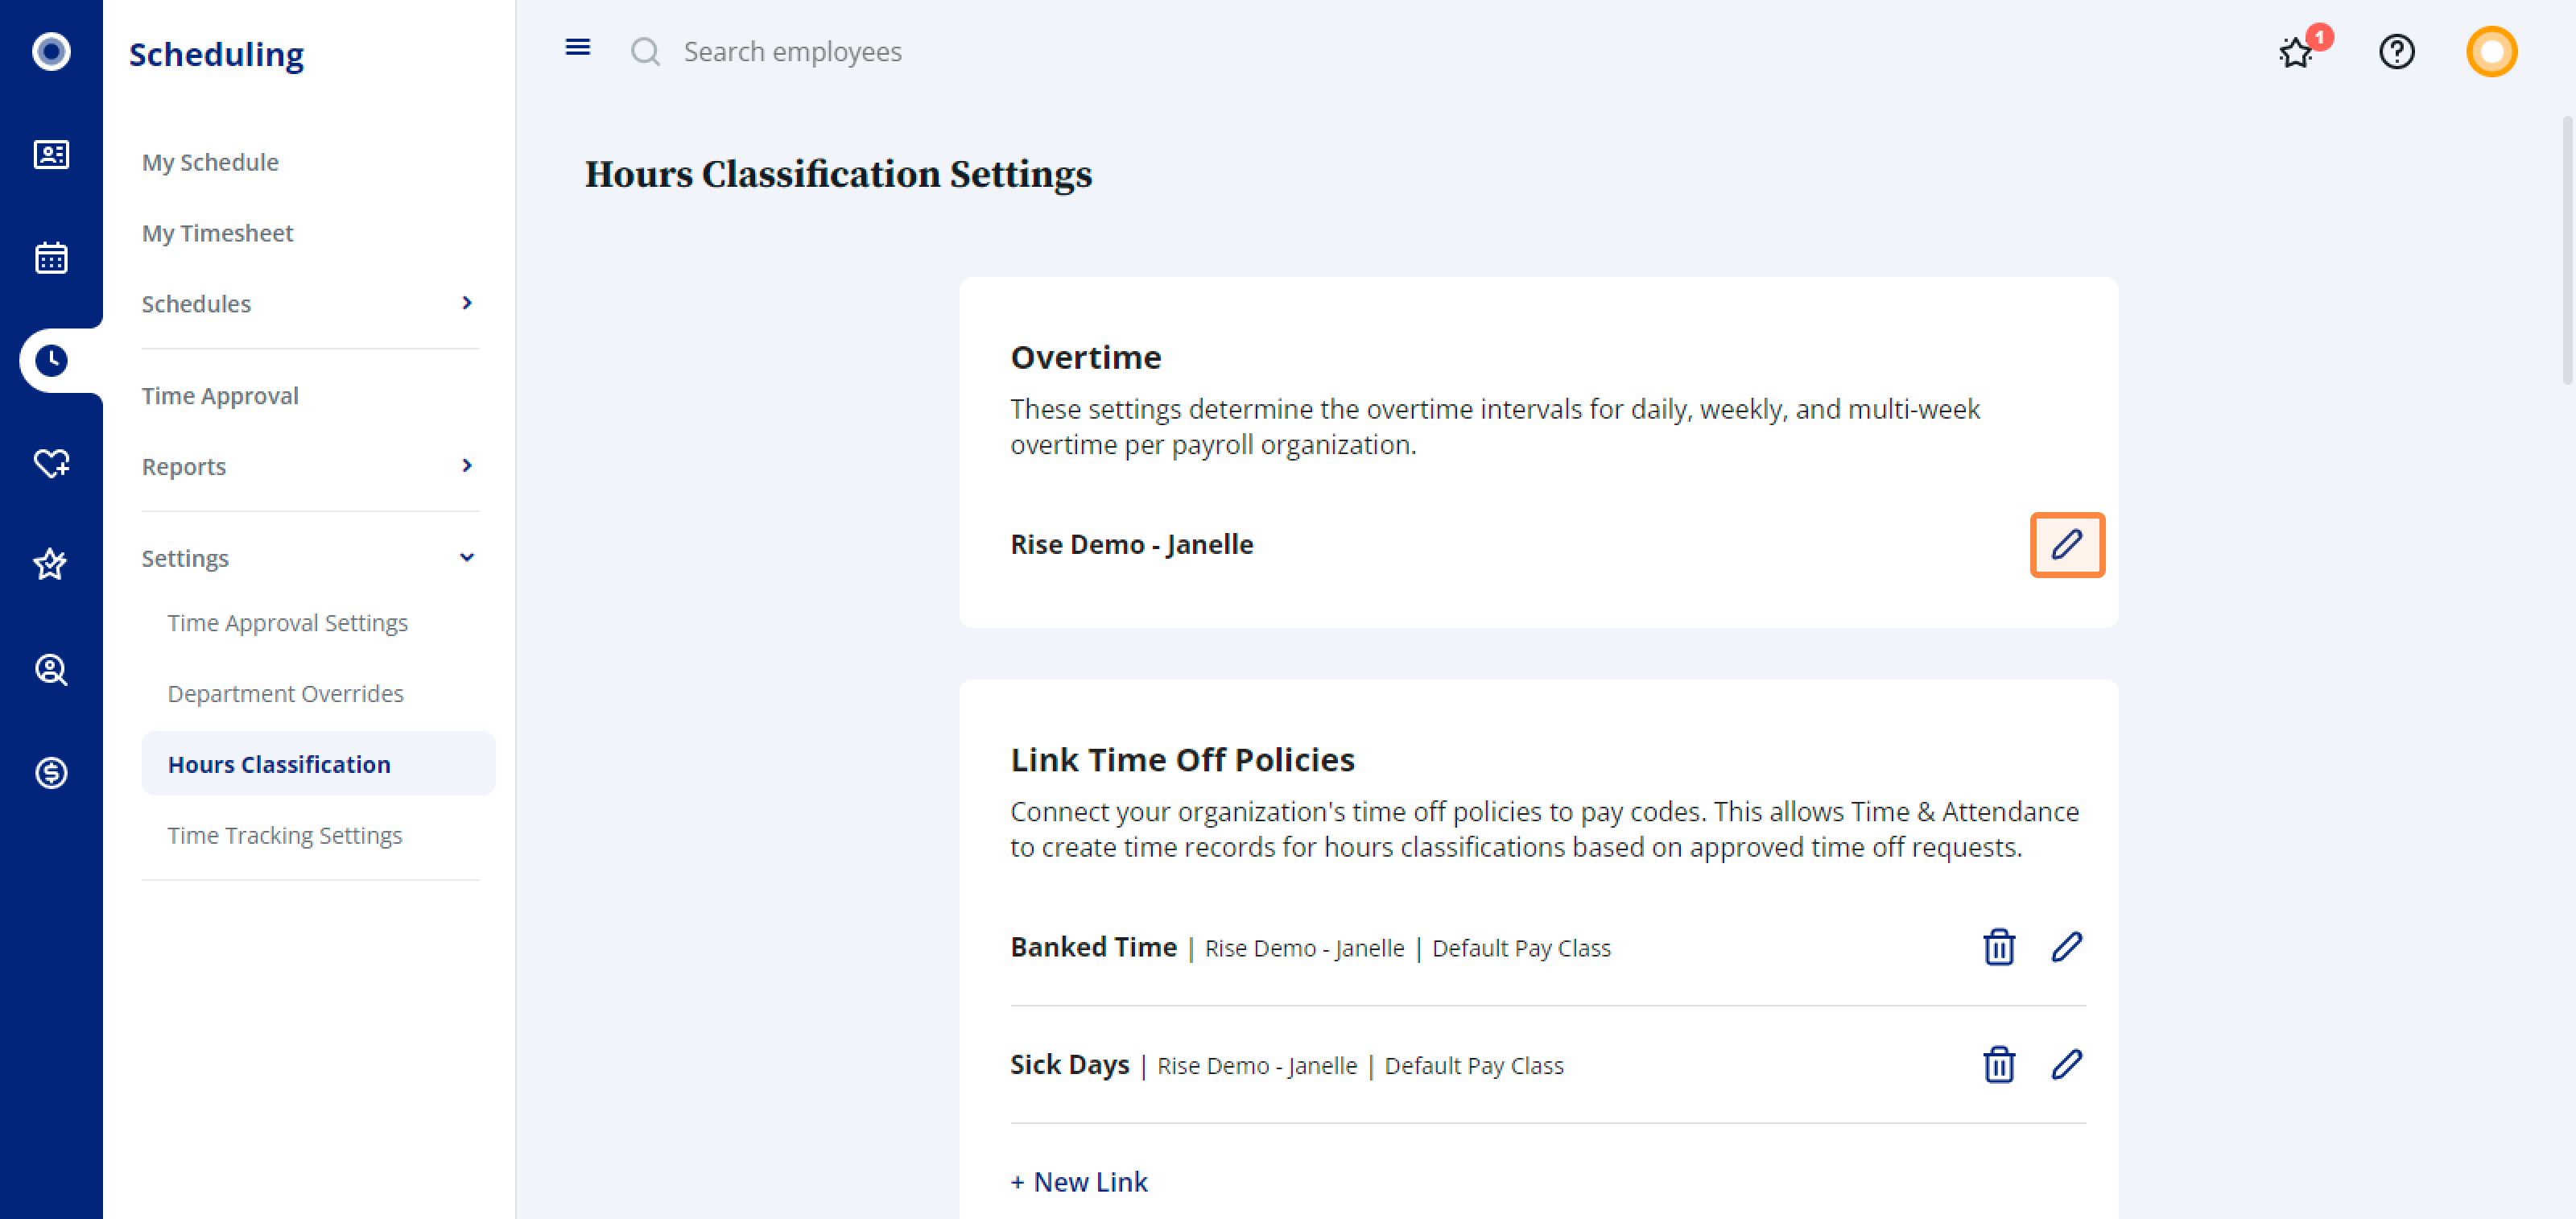Click the Banked Time policy name

1093,947
